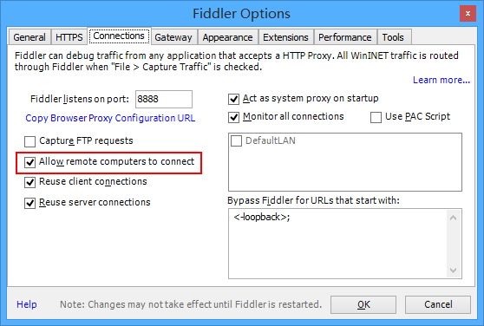The width and height of the screenshot is (484, 326).
Task: Go to the Appearance tab
Action: coord(227,37)
